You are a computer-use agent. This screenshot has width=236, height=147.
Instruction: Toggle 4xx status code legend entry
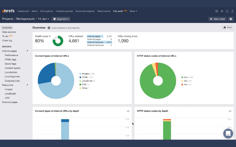coord(186,84)
